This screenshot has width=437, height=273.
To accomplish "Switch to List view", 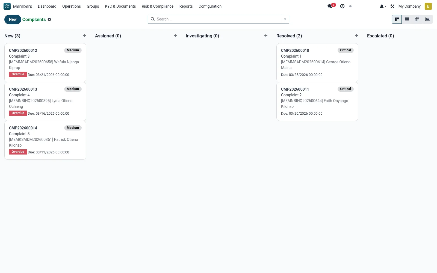I will 407,19.
